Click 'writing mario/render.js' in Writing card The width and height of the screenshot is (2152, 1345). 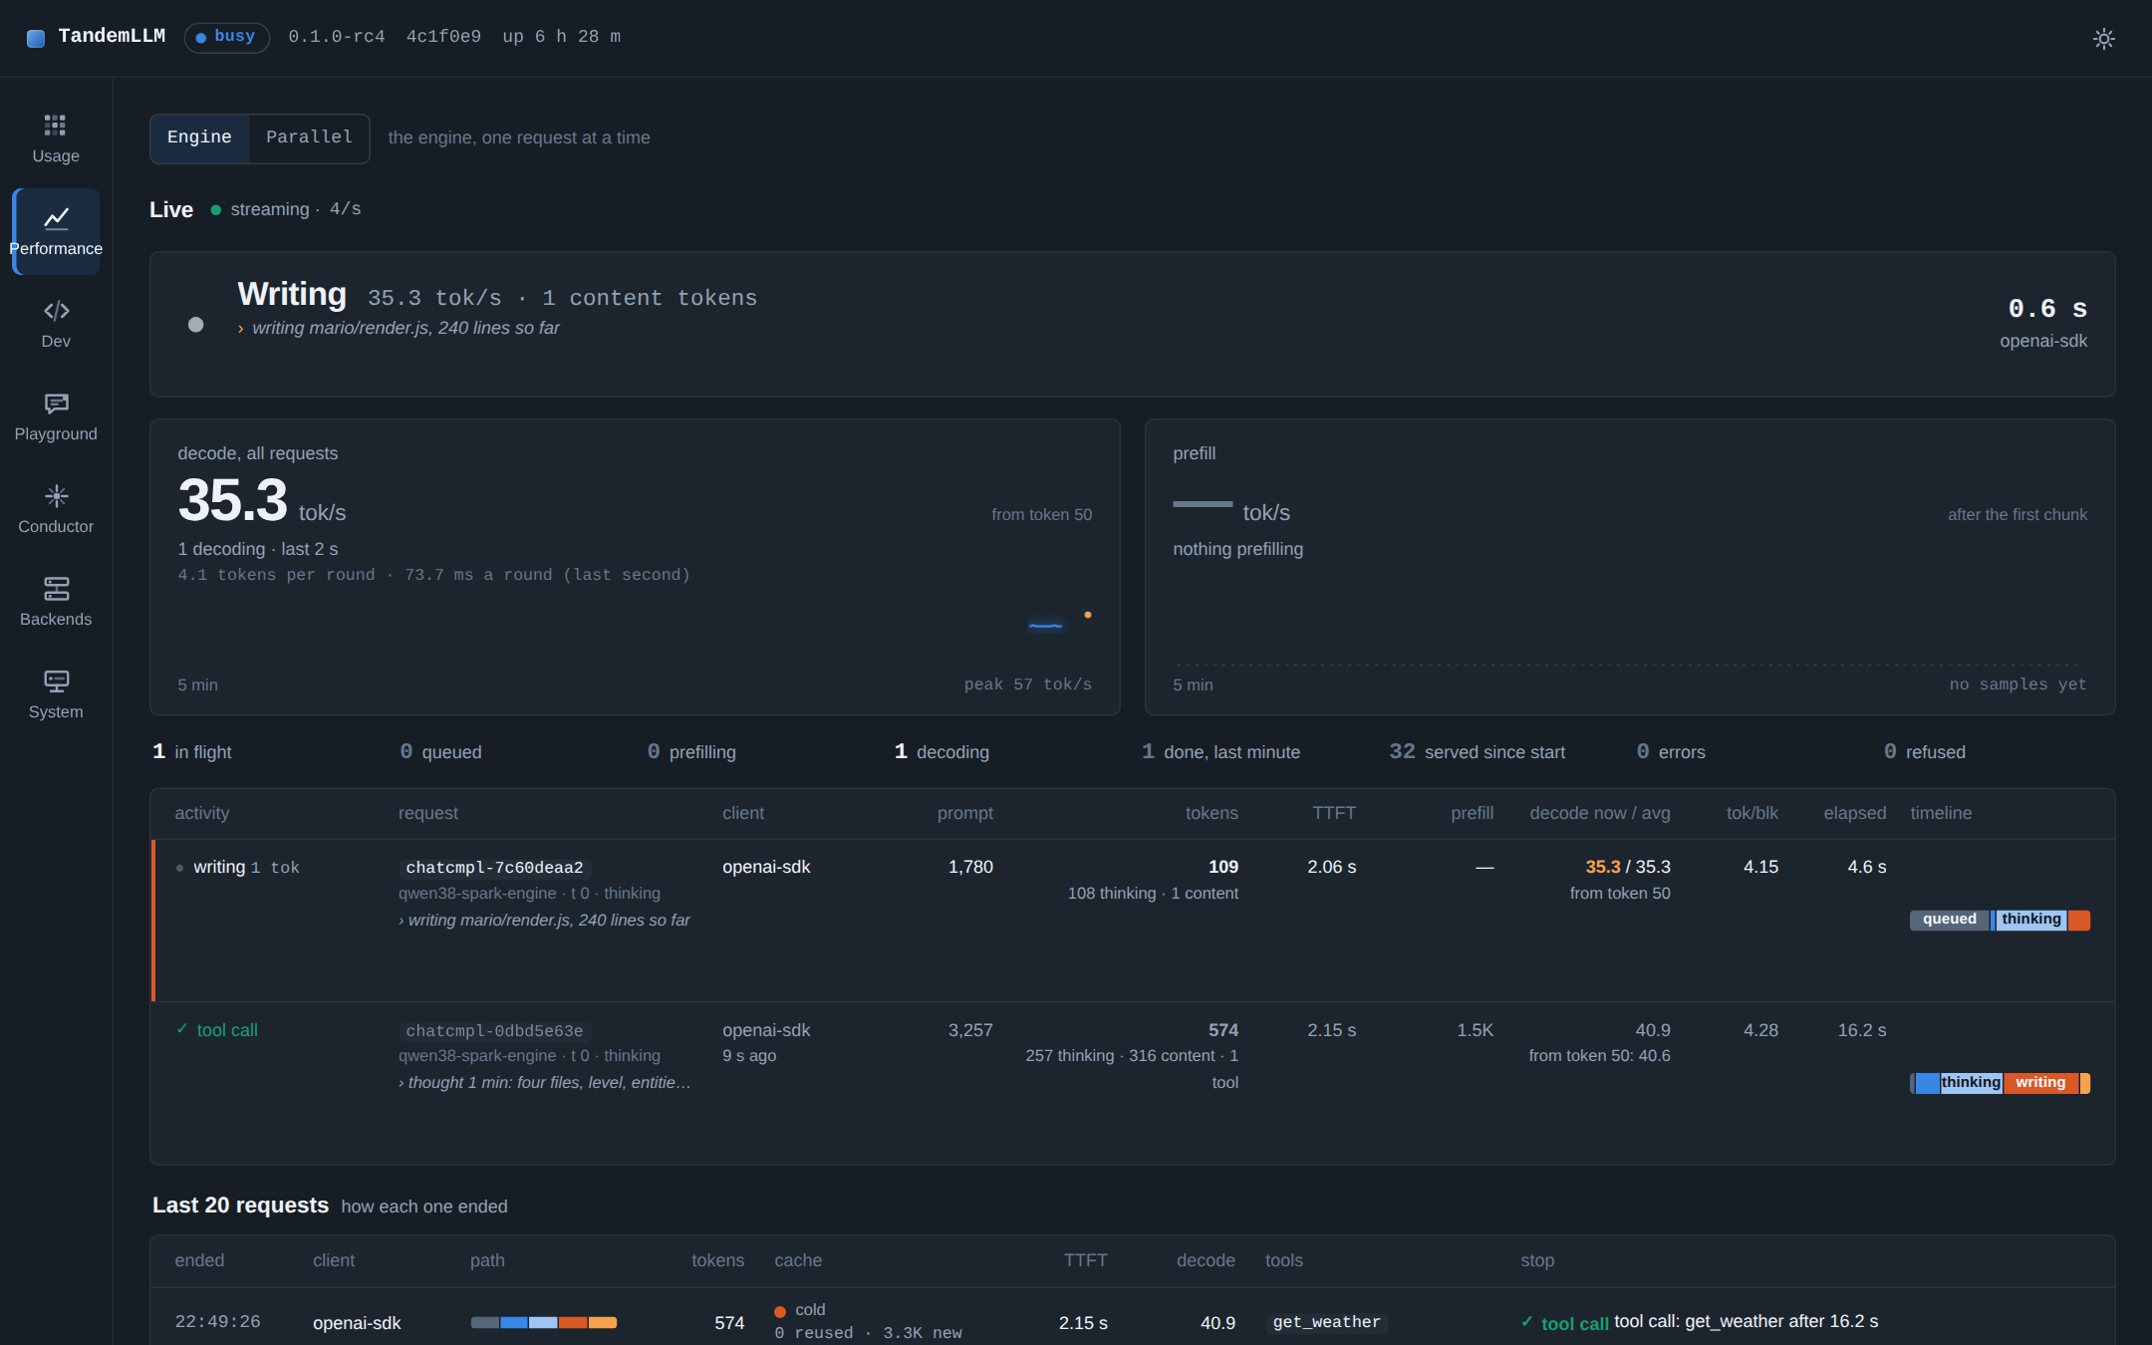[405, 329]
